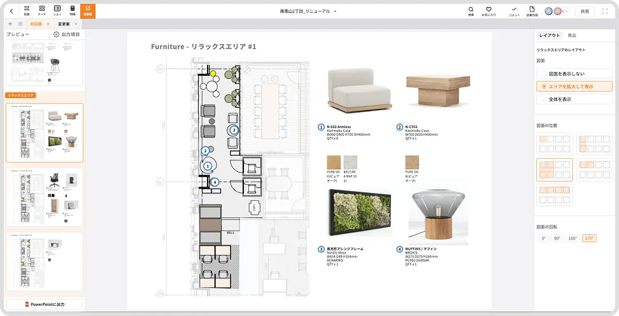This screenshot has height=316, width=619.
Task: Click the お気に入り heart icon
Action: tap(488, 10)
